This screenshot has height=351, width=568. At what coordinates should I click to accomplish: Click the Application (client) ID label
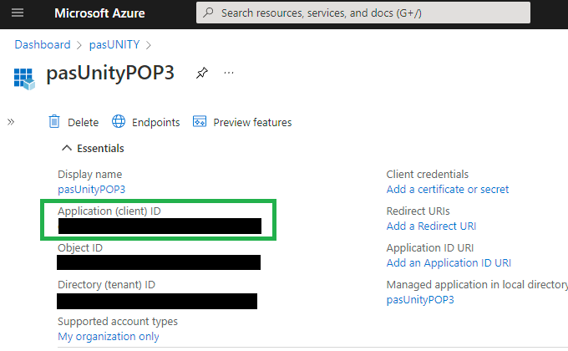point(109,211)
